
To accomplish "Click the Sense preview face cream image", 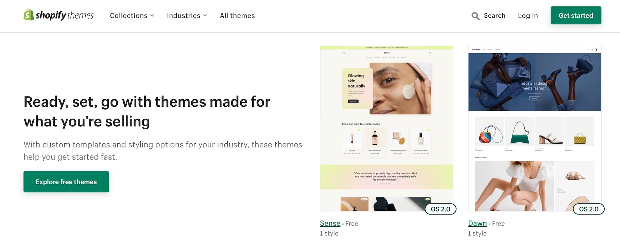I will click(x=400, y=89).
